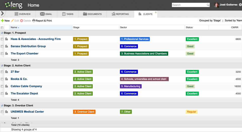Image resolution: width=242 pixels, height=132 pixels.
Task: Click the search magnifier icon
Action: click(208, 5)
